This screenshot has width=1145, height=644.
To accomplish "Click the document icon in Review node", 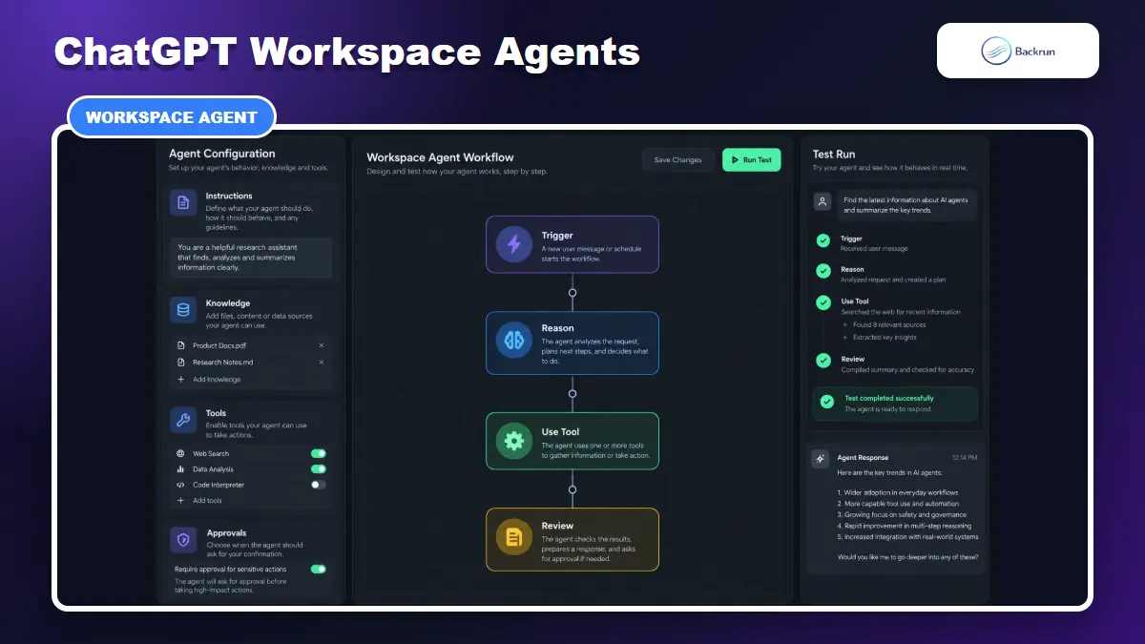I will (x=514, y=538).
